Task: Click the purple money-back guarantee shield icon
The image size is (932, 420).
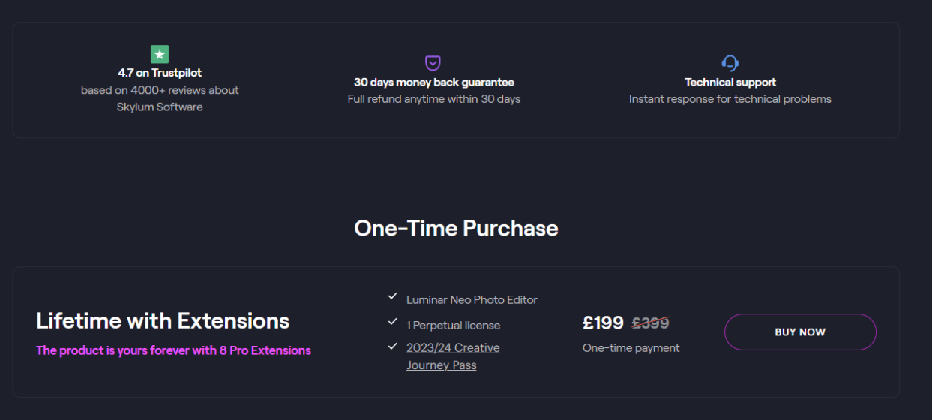Action: click(433, 62)
